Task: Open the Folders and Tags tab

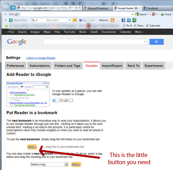Action: 68,66
